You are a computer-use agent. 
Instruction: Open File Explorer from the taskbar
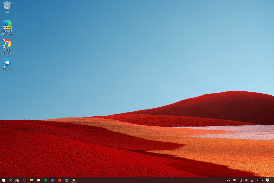point(31,180)
